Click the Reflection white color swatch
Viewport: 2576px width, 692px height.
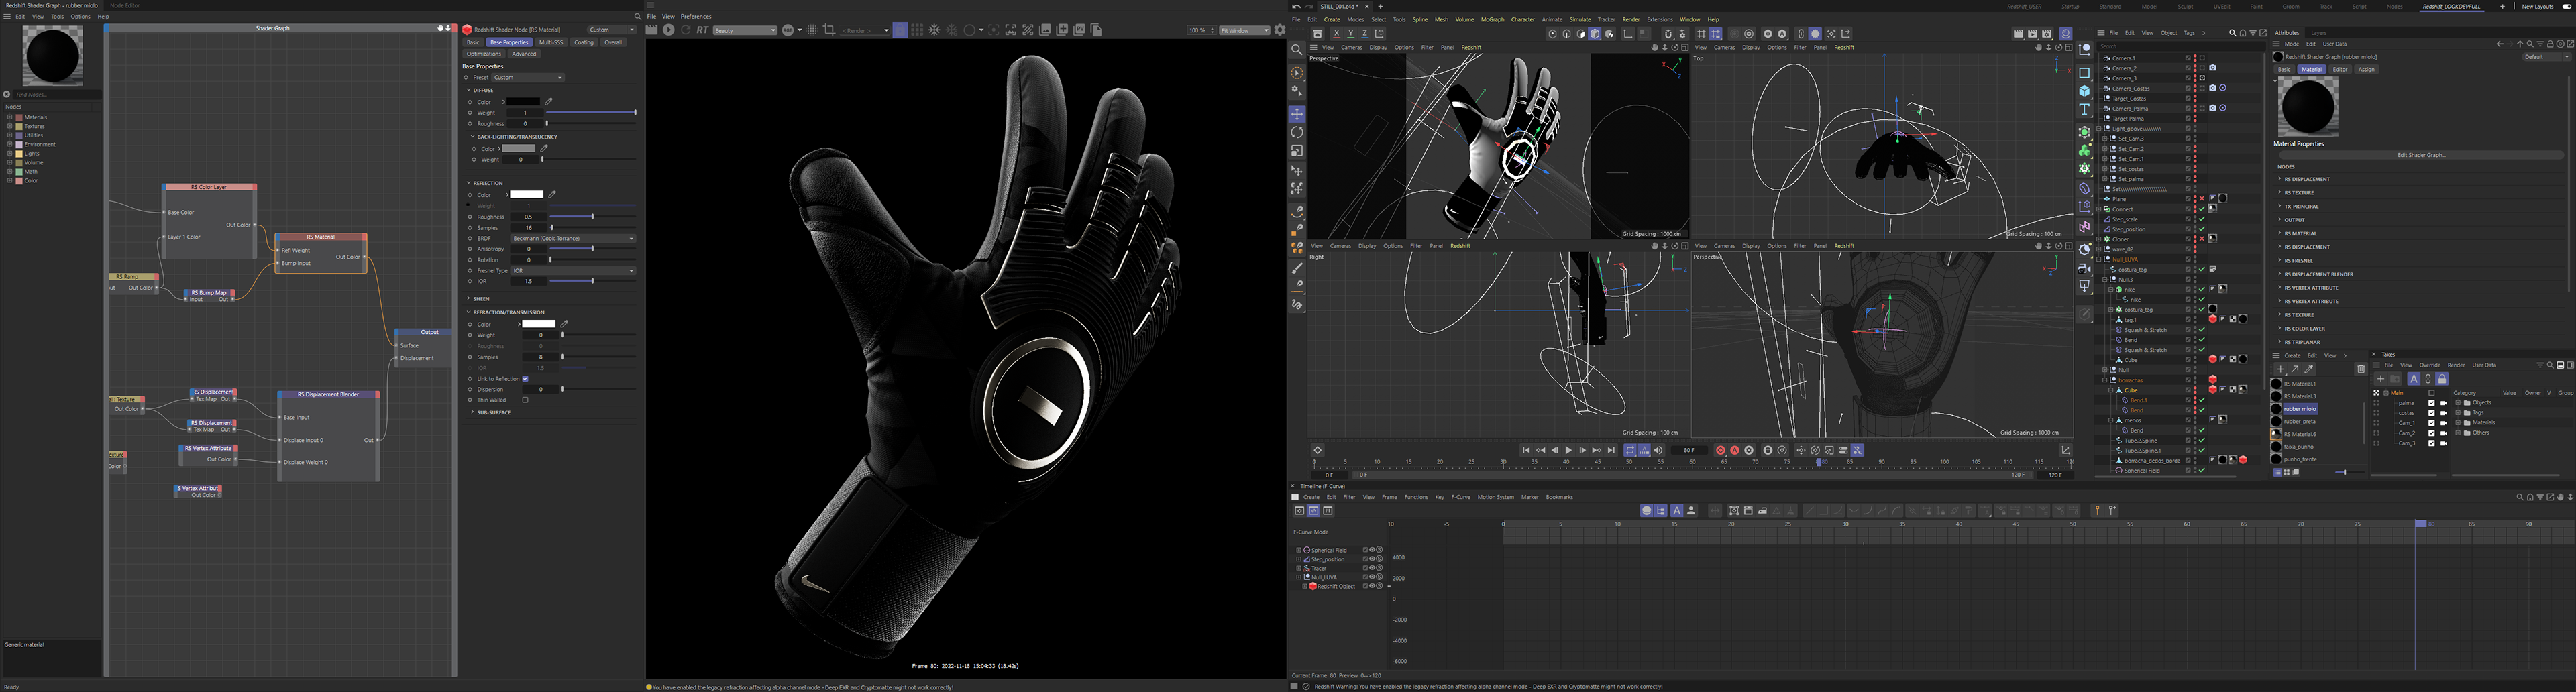tap(527, 195)
